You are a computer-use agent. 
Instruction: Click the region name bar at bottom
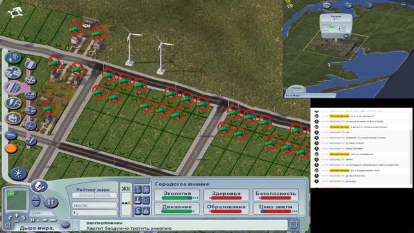point(310,95)
